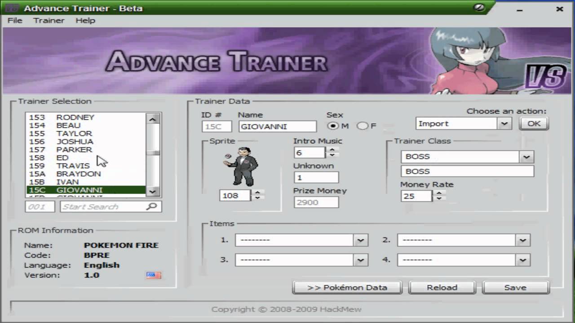Open the Item 3 dropdown
575x323 pixels.
pyautogui.click(x=361, y=260)
